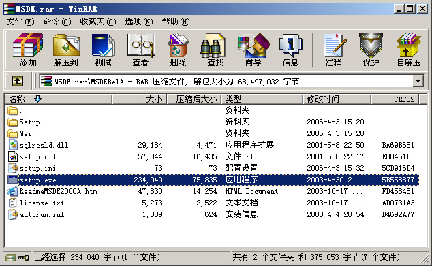This screenshot has height=266, width=432.
Task: Click the 删除 (Delete) recycle icon
Action: [178, 50]
